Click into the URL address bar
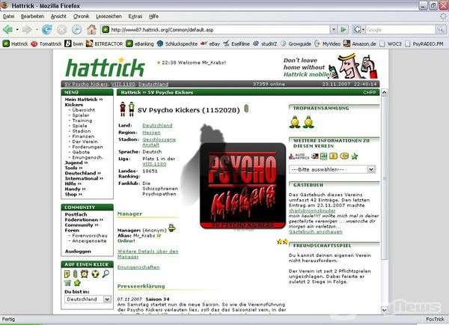449x325 pixels. [x=216, y=29]
